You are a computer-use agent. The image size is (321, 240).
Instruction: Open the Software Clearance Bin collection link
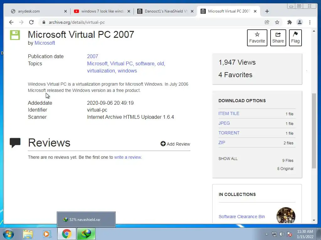click(x=242, y=217)
